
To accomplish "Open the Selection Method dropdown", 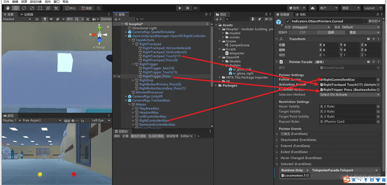I will click(350, 95).
